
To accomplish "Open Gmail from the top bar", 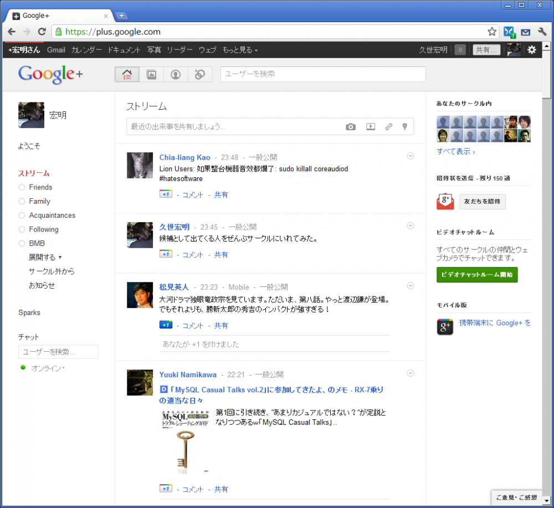I will [56, 50].
